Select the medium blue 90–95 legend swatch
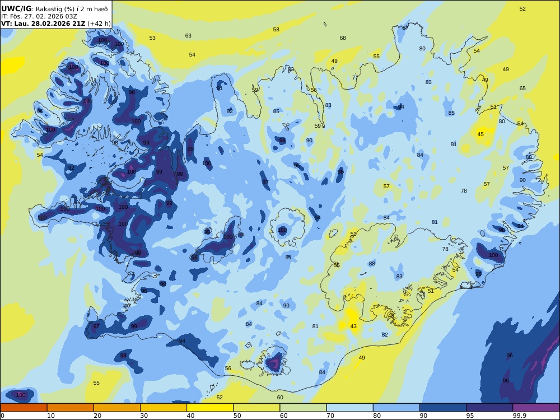 (443, 408)
